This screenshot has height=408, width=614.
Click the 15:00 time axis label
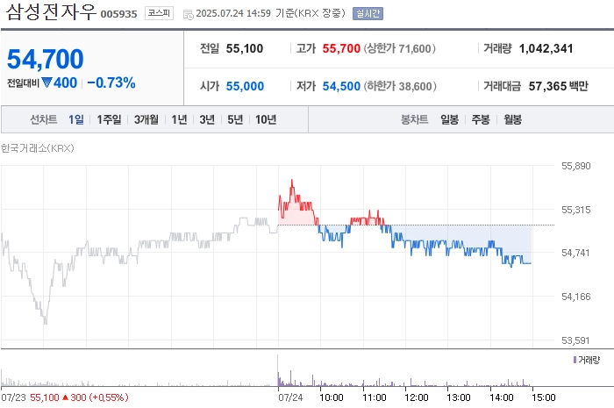click(x=544, y=397)
